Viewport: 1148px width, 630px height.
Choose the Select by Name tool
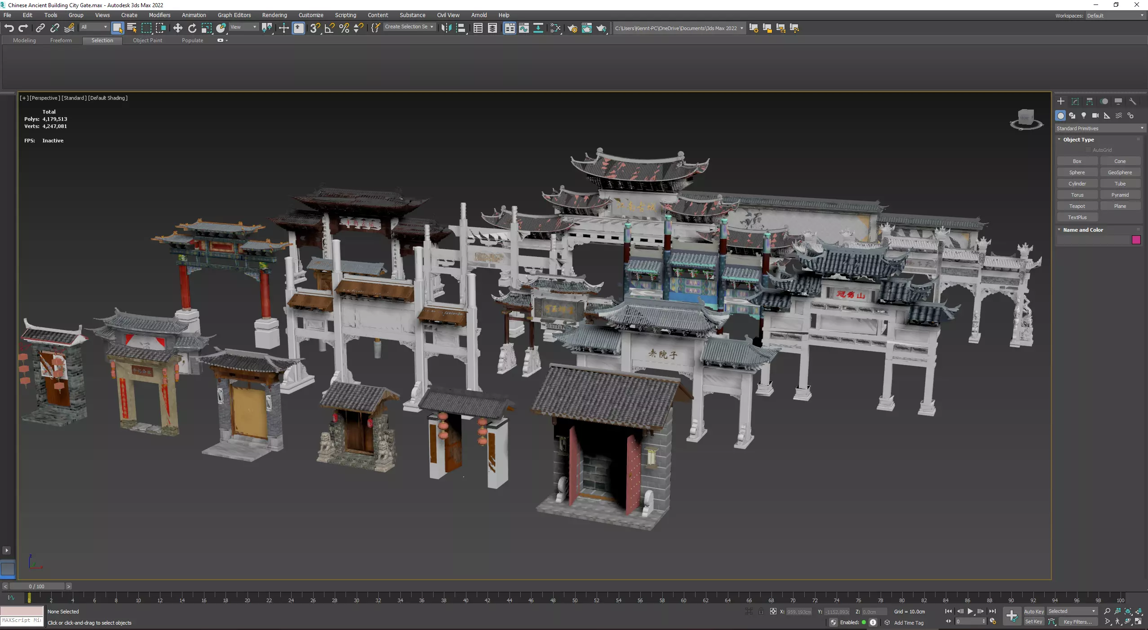pyautogui.click(x=132, y=28)
